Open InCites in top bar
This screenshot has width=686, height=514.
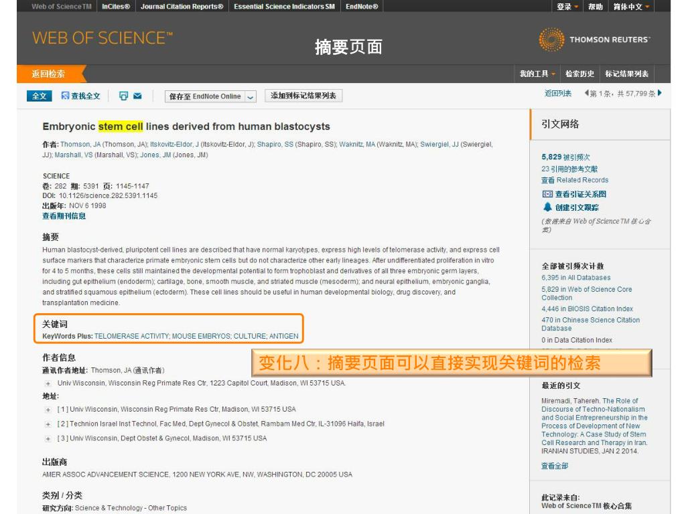tap(116, 7)
